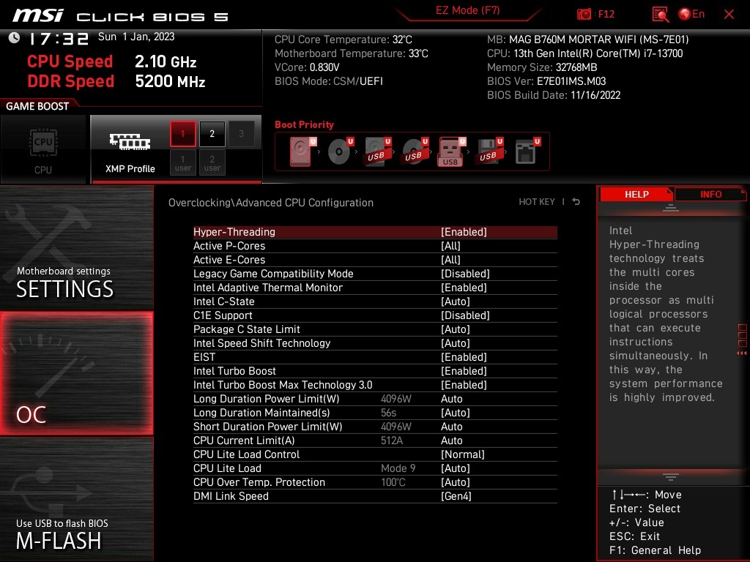Screen dimensions: 750x562
Task: Select the network boot device icon
Action: [x=527, y=151]
